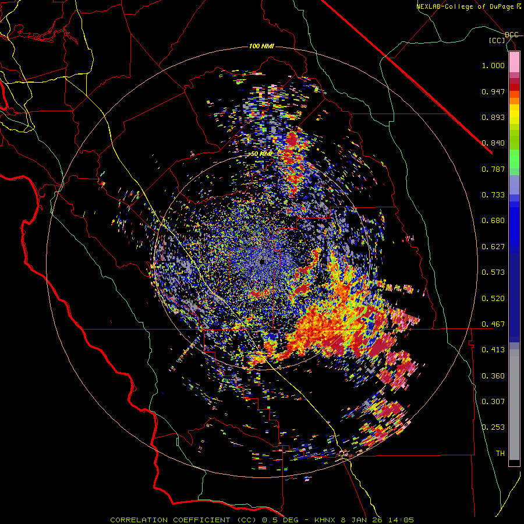Click the [CC] color scale label
This screenshot has width=524, height=524.
497,40
